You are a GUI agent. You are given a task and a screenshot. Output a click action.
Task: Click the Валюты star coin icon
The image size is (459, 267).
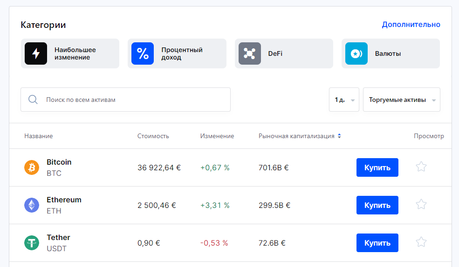[356, 53]
